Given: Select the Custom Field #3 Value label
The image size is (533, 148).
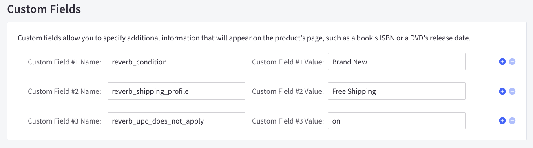Looking at the screenshot, I should click(288, 121).
